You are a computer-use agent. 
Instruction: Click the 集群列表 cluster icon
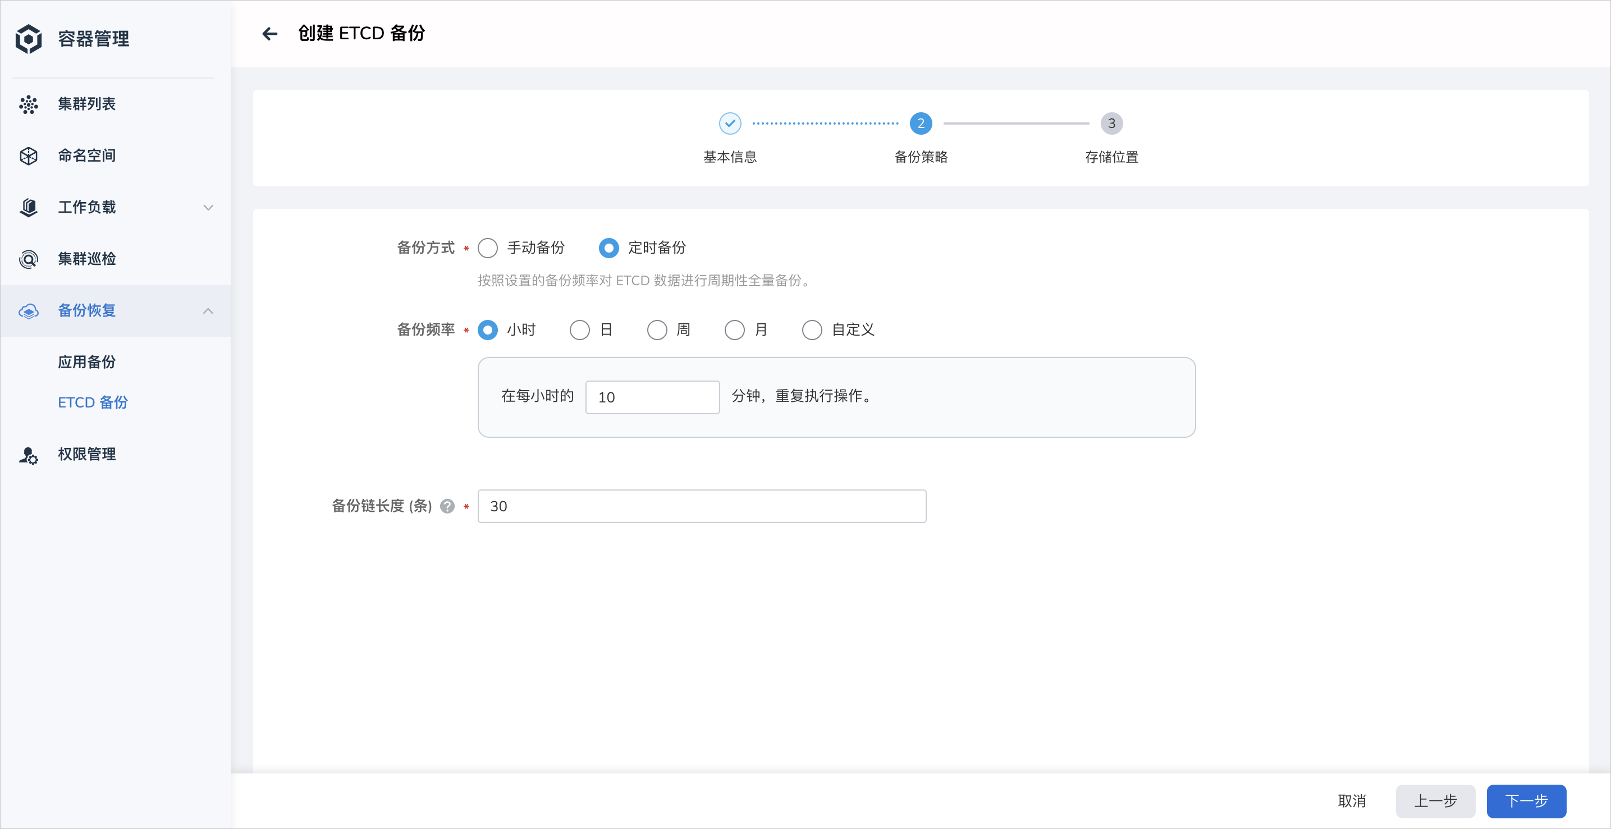pos(29,104)
